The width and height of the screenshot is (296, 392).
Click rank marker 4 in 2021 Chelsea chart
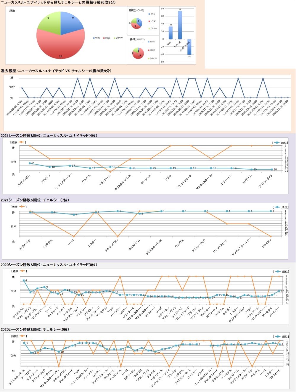pyautogui.click(x=74, y=214)
